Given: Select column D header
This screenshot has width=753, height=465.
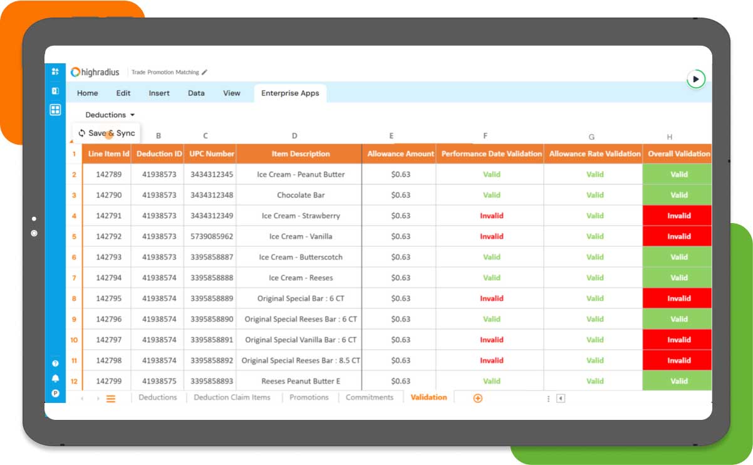Looking at the screenshot, I should pos(294,135).
